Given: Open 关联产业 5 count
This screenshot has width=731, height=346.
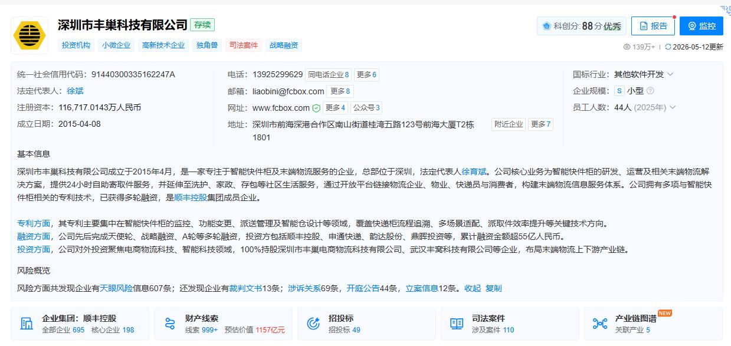Looking at the screenshot, I should 632,330.
